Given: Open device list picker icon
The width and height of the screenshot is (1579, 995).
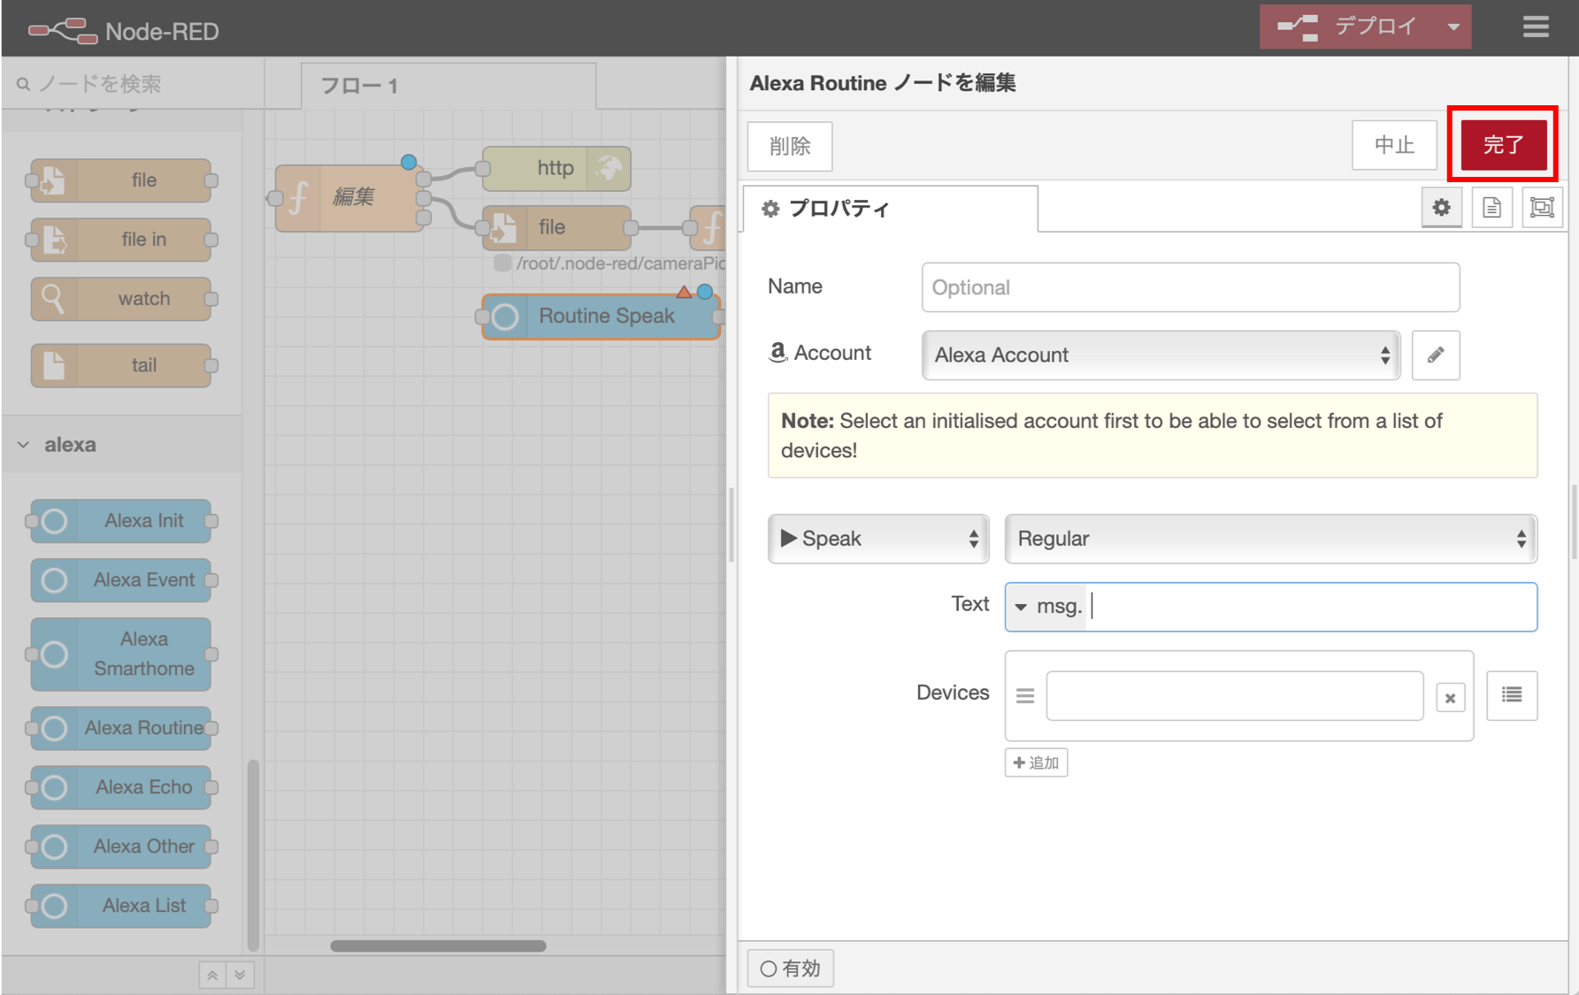Looking at the screenshot, I should click(1511, 695).
